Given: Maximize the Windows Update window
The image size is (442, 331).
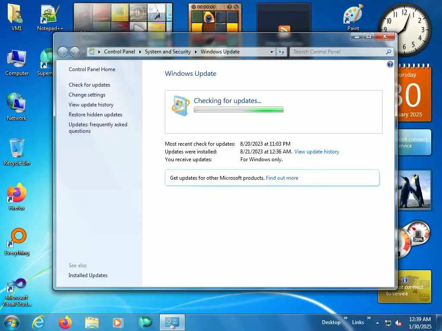Looking at the screenshot, I should click(x=369, y=37).
